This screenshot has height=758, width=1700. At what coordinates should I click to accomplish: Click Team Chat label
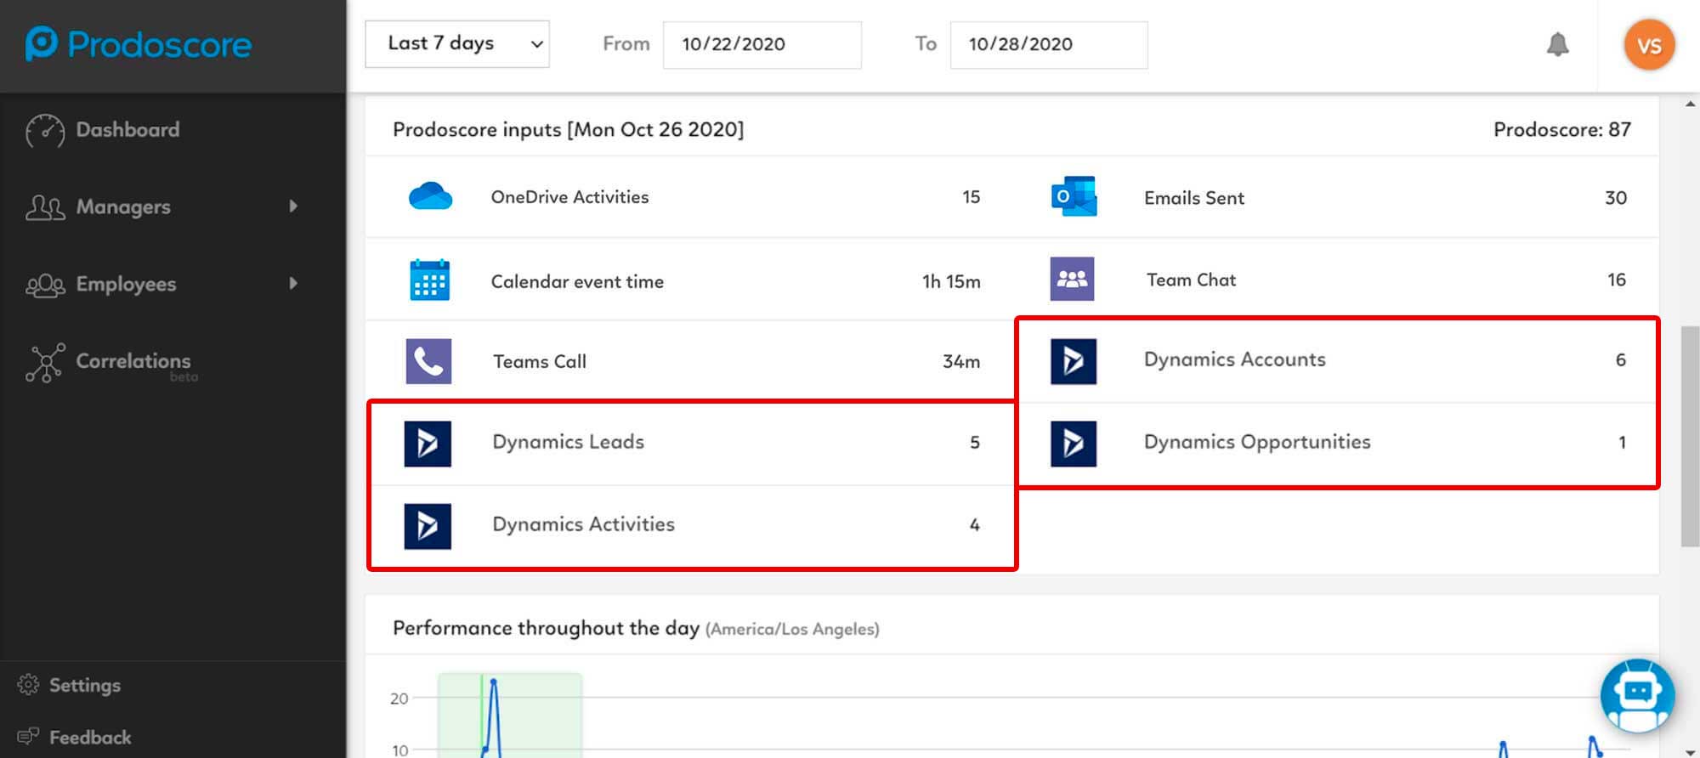1191,280
